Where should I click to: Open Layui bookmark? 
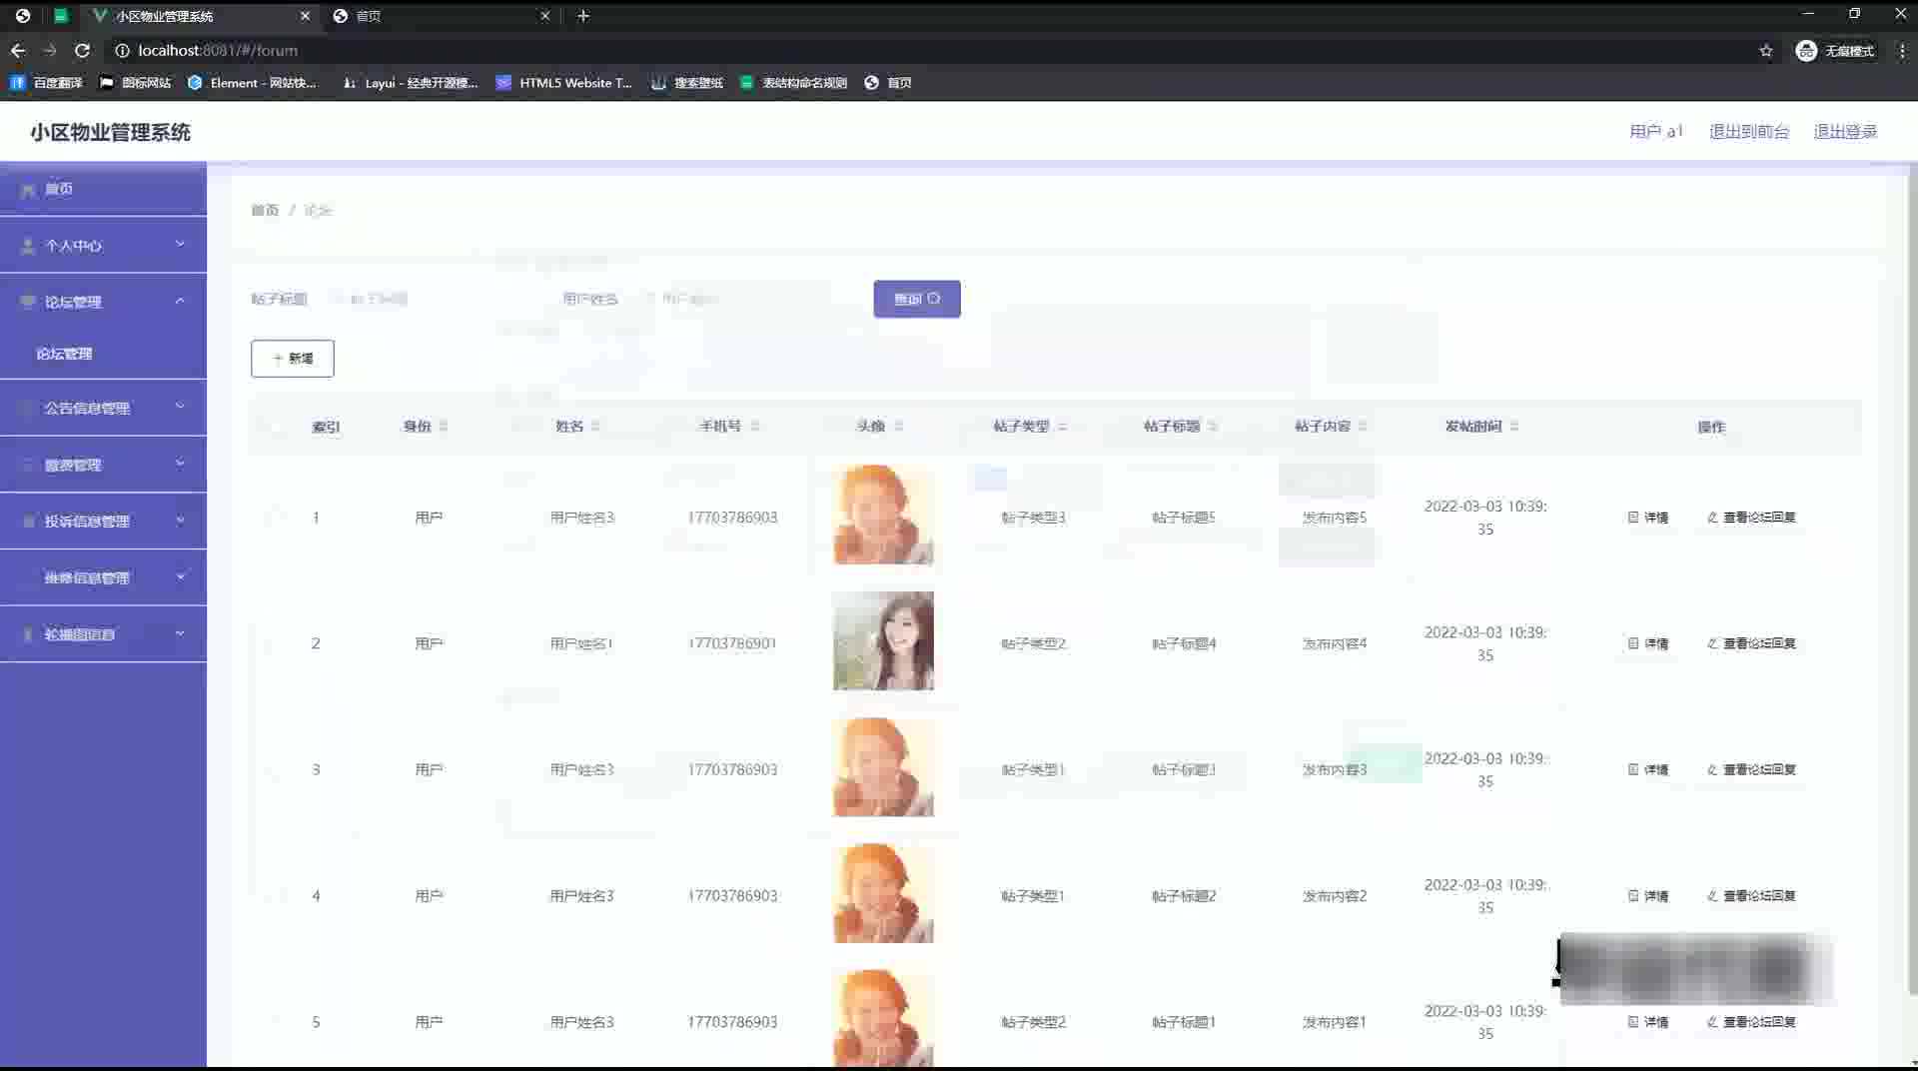point(410,83)
